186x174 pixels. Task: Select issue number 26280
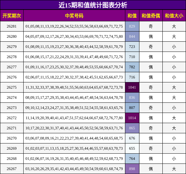[11, 36]
